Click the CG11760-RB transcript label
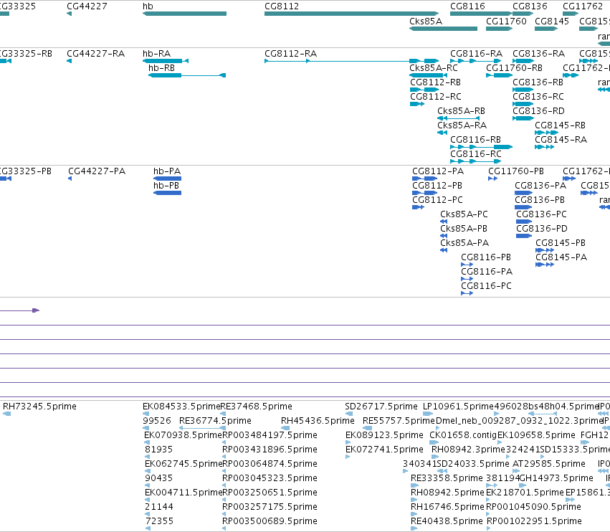The image size is (610, 532). tap(514, 68)
